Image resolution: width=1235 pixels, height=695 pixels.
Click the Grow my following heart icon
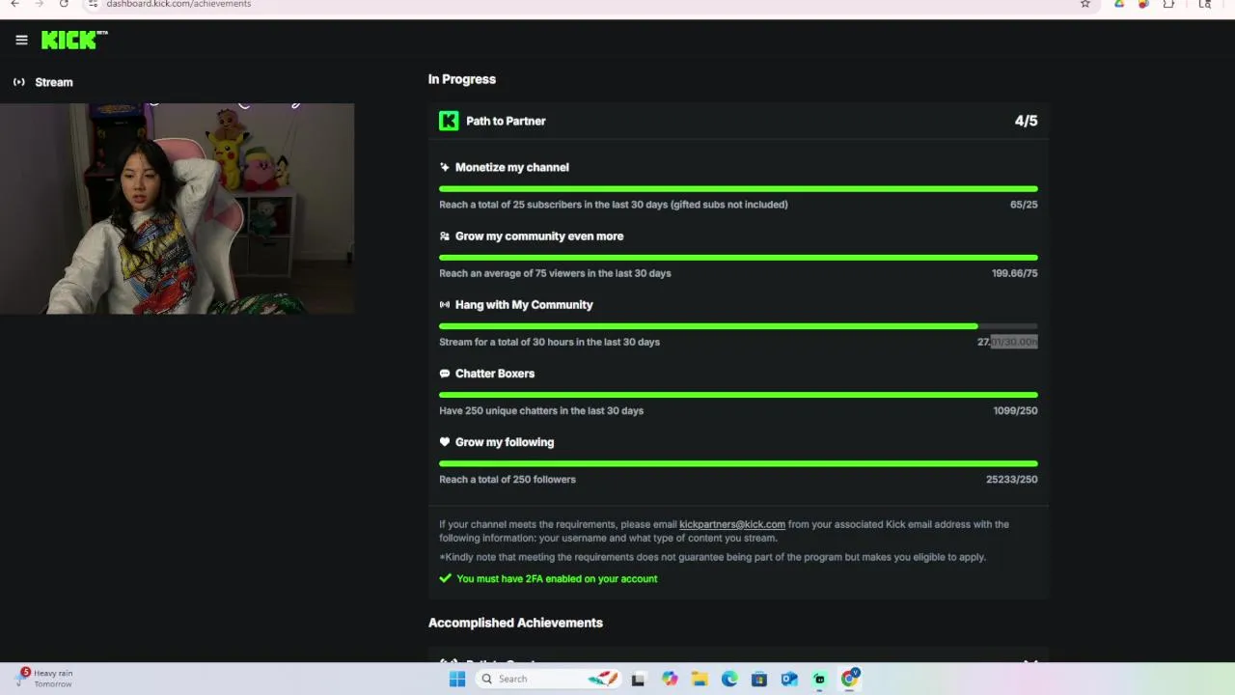[x=445, y=442]
